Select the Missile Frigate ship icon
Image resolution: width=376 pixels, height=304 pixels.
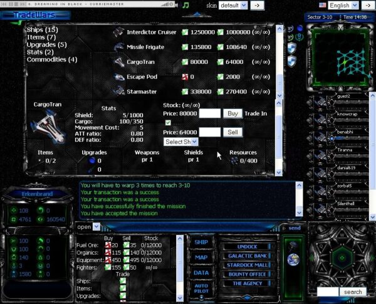click(119, 47)
